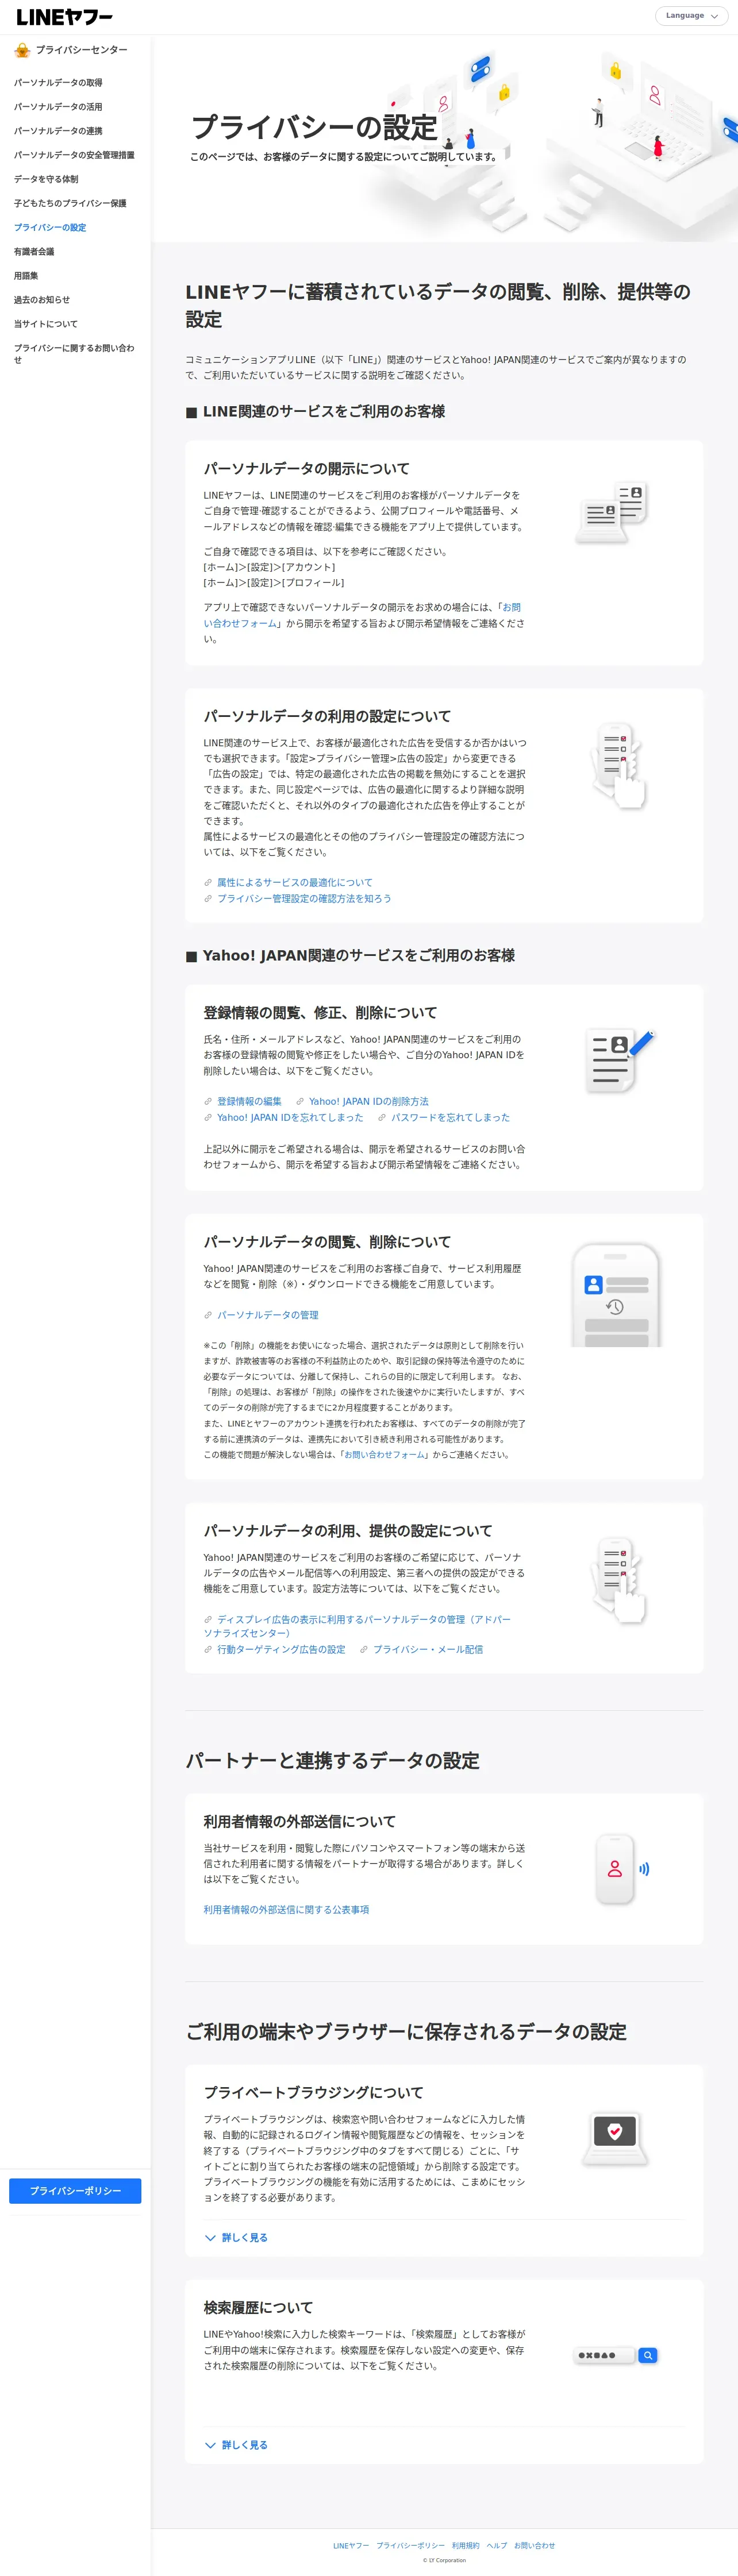
Task: Open 過去のお知らせ in sidebar
Action: (x=42, y=300)
